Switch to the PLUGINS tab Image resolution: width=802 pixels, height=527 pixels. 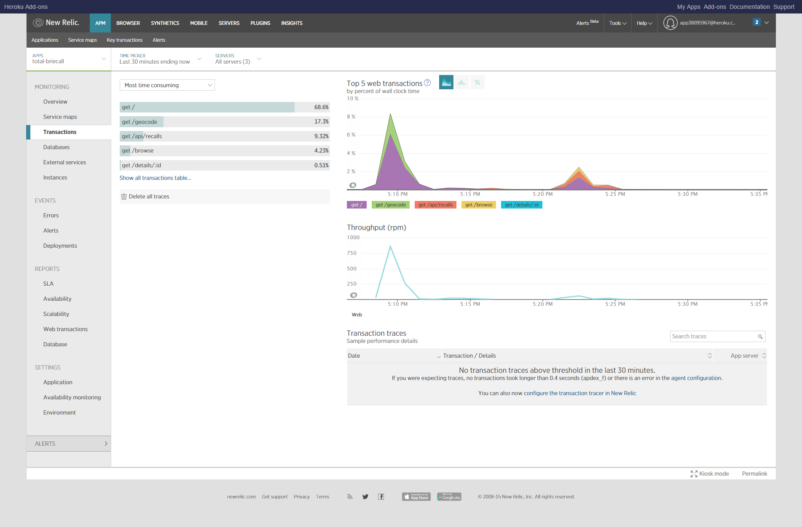pyautogui.click(x=260, y=23)
